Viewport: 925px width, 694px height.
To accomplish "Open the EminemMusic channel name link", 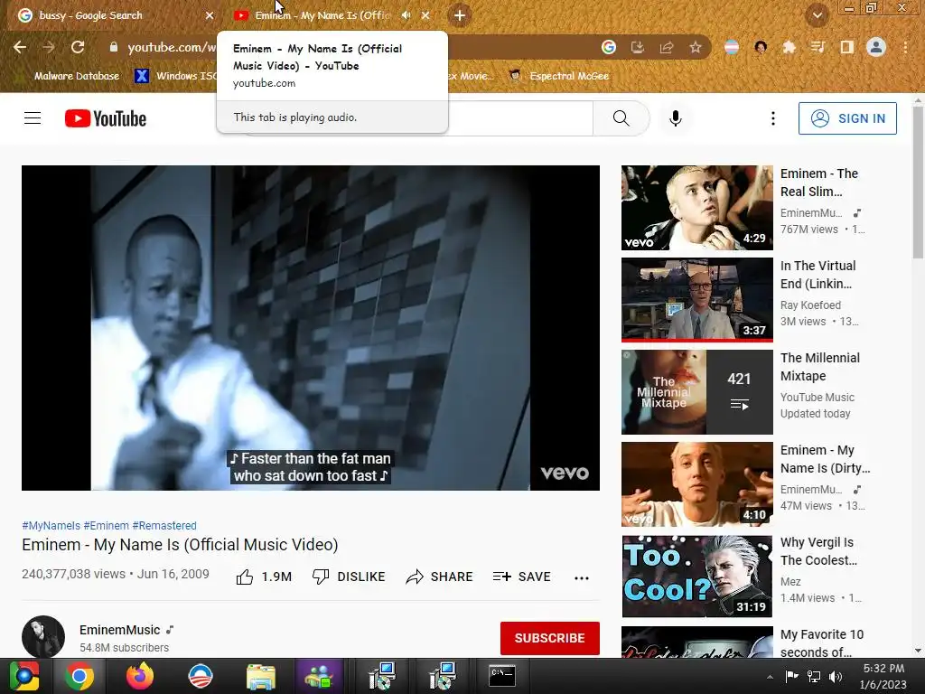I will pyautogui.click(x=120, y=630).
